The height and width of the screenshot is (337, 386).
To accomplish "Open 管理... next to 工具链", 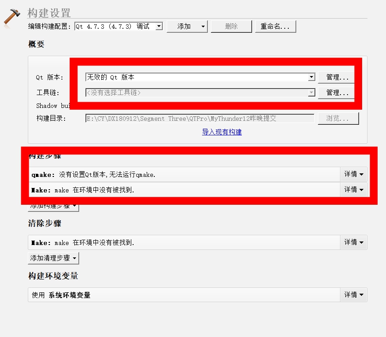I will pyautogui.click(x=336, y=92).
